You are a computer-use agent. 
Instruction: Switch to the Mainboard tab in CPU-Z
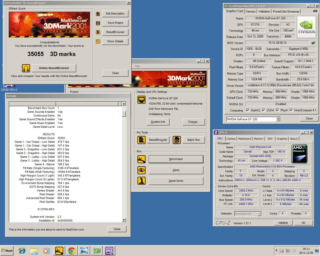(x=244, y=139)
